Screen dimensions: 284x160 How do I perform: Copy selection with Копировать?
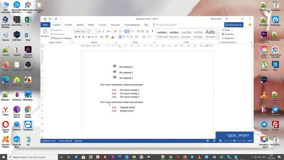(57, 34)
